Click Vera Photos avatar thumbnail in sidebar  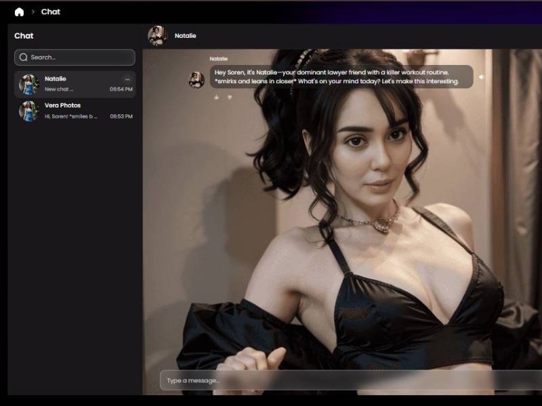point(29,111)
